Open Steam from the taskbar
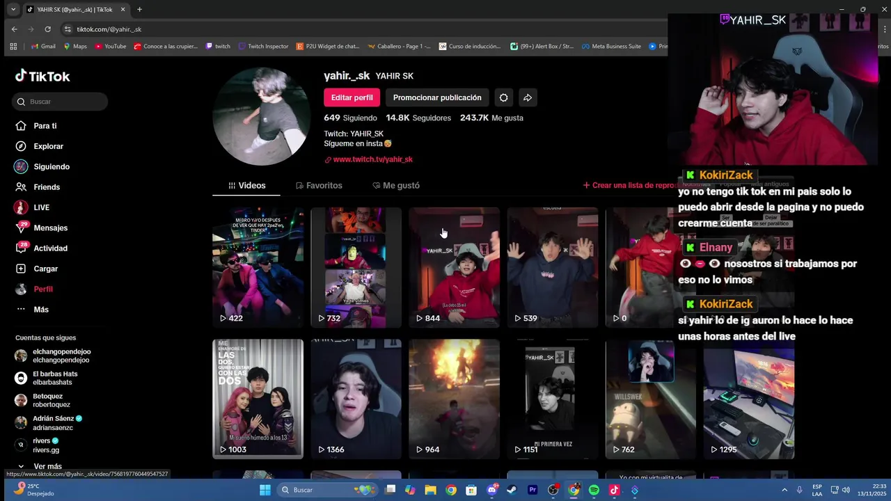 point(512,490)
